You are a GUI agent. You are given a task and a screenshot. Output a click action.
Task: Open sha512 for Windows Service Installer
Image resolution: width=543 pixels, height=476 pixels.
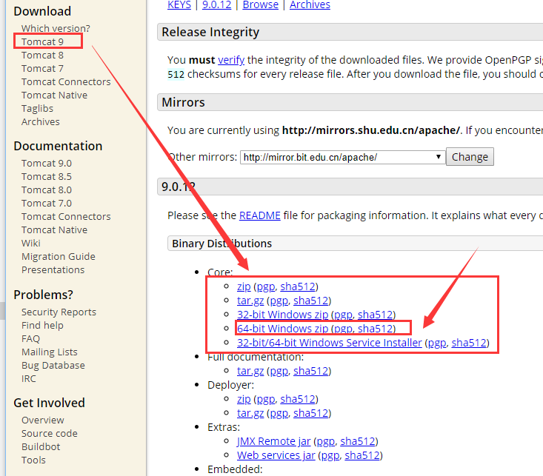[469, 343]
